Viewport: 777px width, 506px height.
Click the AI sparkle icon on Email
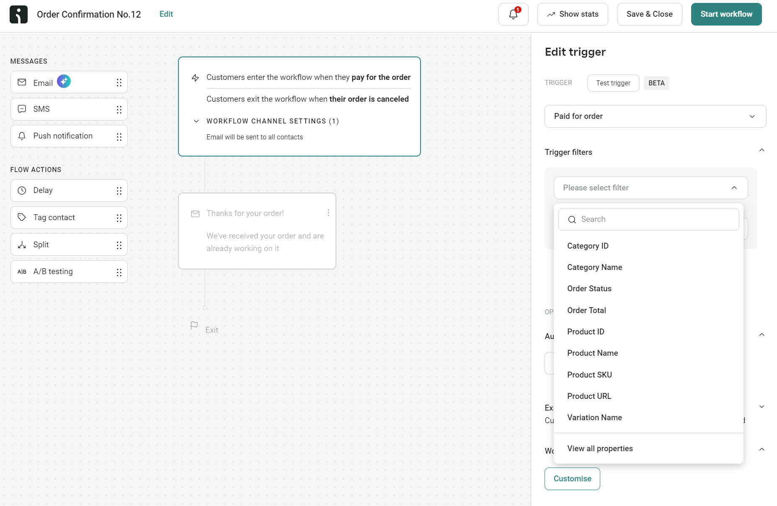point(64,81)
